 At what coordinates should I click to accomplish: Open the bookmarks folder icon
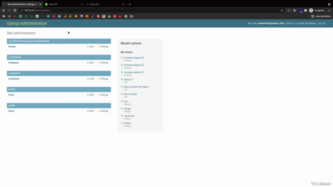point(132,16)
